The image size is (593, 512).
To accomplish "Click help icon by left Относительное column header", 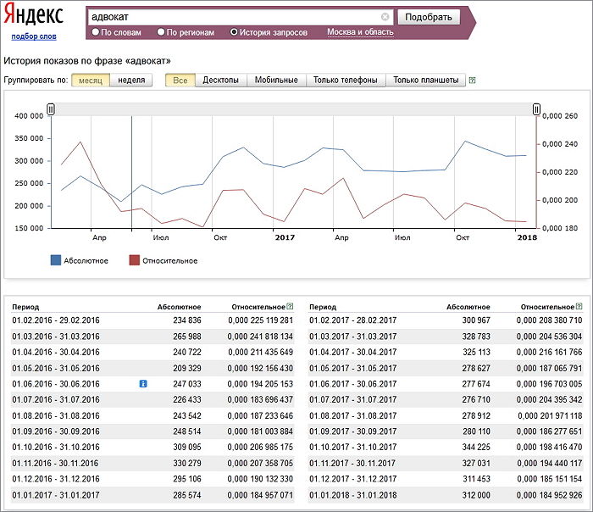I will coord(290,307).
